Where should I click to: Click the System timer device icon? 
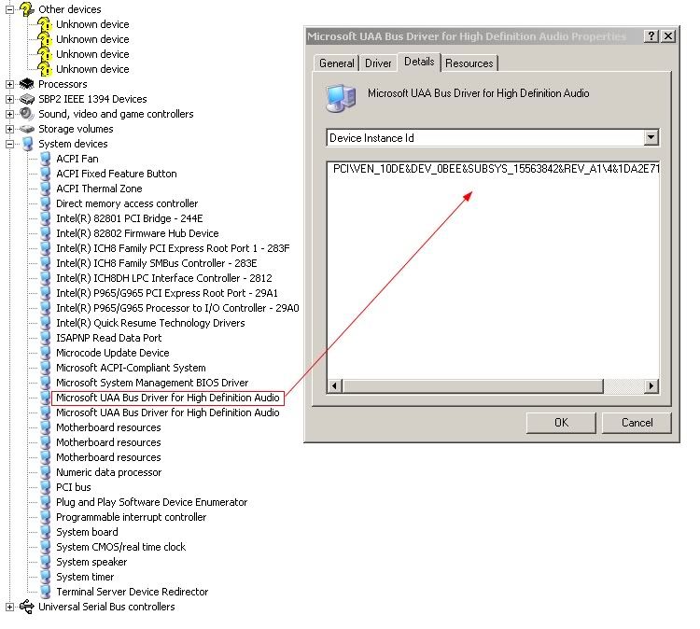[45, 577]
